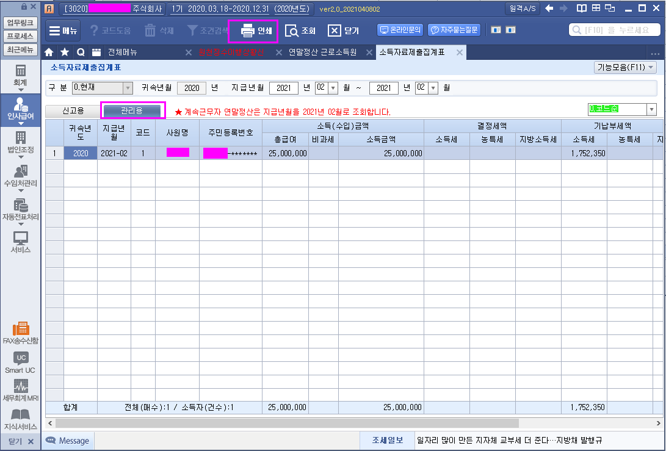Click the star favorites icon in tab bar

65,52
